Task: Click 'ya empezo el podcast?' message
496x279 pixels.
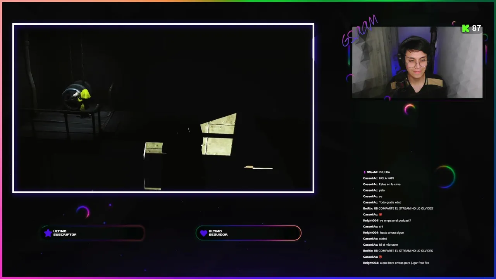Action: (395, 220)
